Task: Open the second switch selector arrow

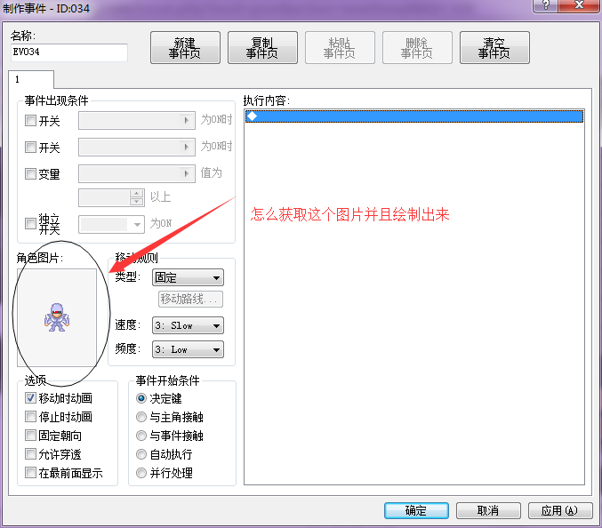Action: (186, 147)
